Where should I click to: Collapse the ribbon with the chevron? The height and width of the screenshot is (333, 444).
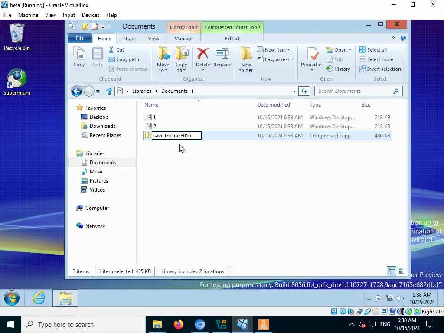393,38
